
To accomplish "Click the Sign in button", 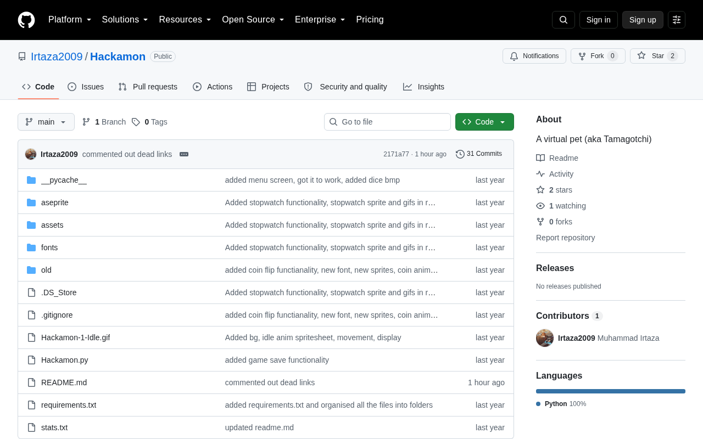I will pyautogui.click(x=599, y=20).
